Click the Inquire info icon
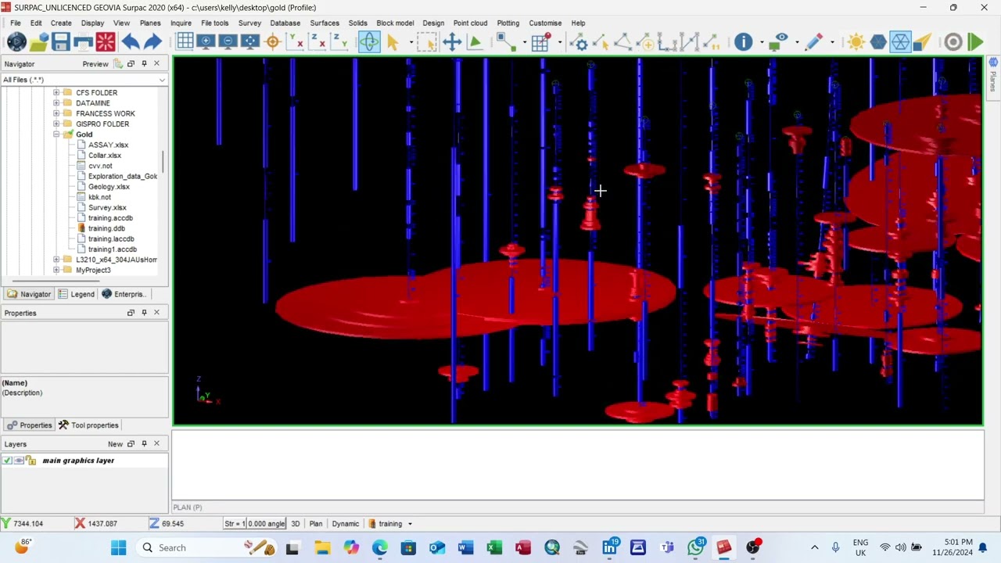Viewport: 1001px width, 563px height. [x=744, y=42]
